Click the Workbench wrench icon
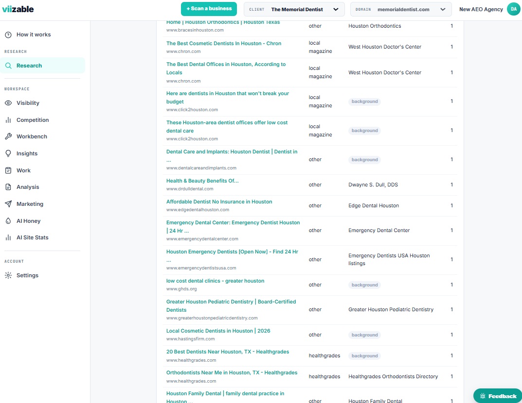 [8, 136]
